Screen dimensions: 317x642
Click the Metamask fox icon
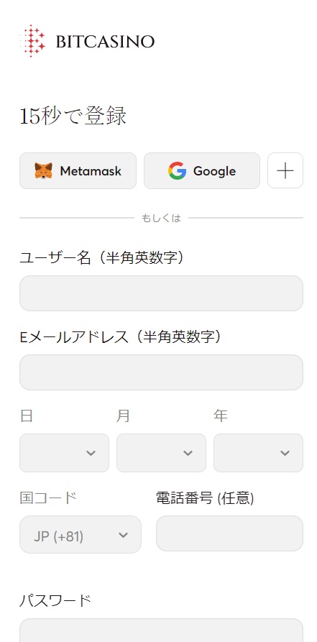tap(43, 170)
